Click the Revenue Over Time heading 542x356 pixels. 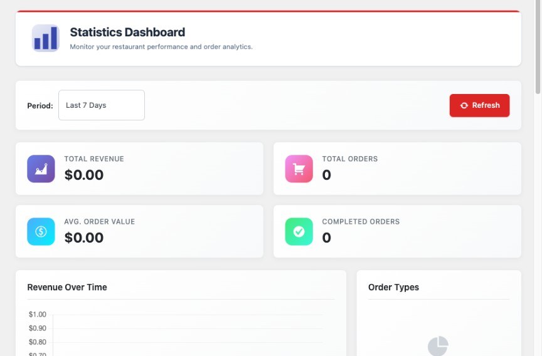coord(67,287)
